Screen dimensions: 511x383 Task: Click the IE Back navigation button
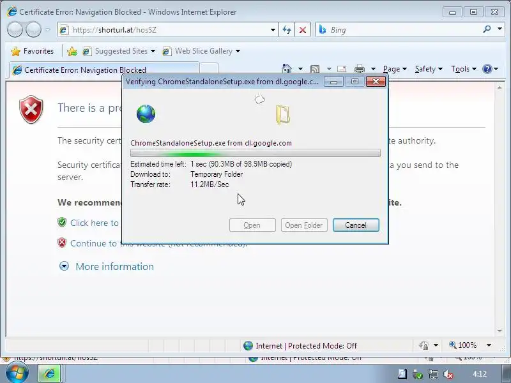(15, 30)
